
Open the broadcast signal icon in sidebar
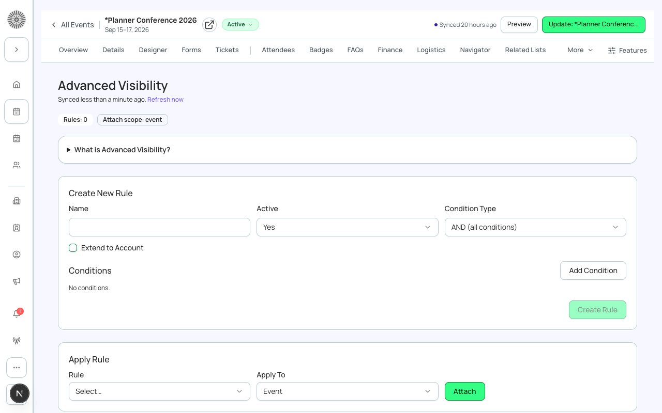(x=17, y=341)
